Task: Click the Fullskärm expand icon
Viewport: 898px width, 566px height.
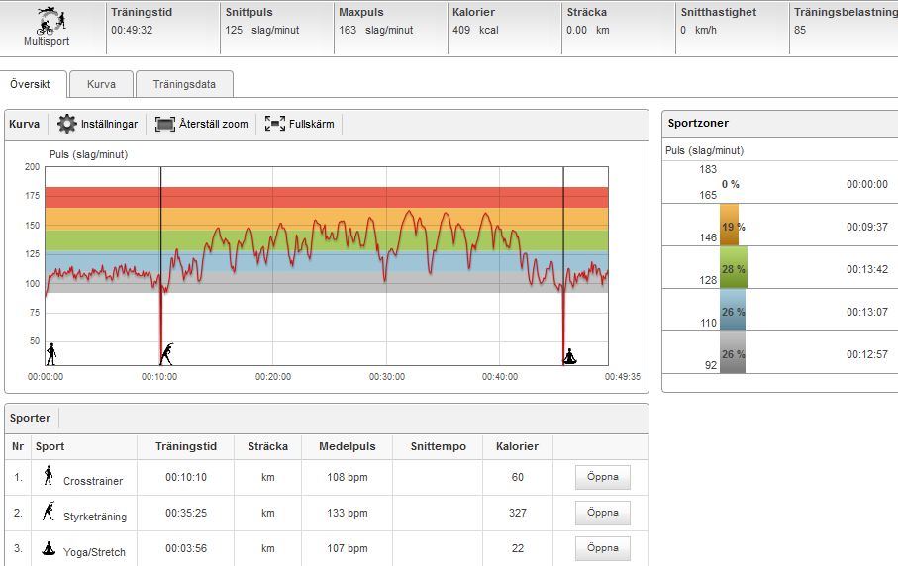Action: coord(274,125)
